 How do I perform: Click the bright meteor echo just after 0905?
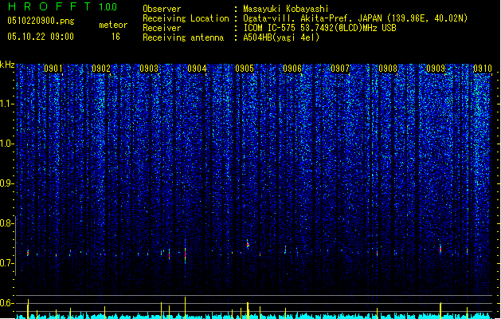(x=248, y=244)
